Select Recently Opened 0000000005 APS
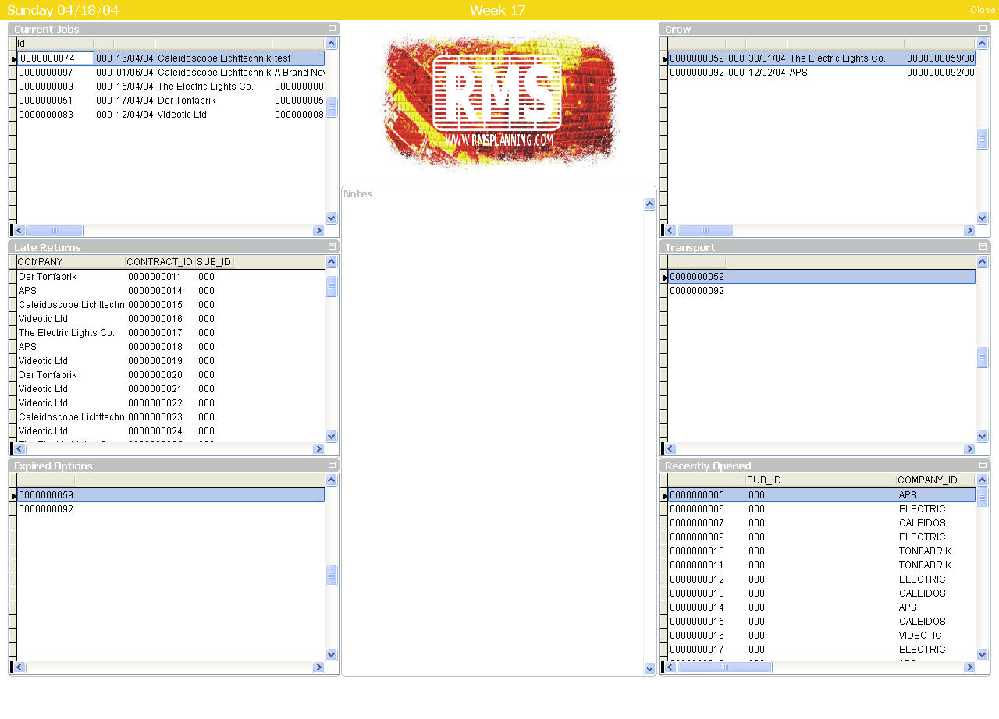This screenshot has height=719, width=999. (822, 495)
